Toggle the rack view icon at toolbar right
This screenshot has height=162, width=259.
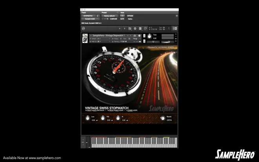(x=175, y=28)
